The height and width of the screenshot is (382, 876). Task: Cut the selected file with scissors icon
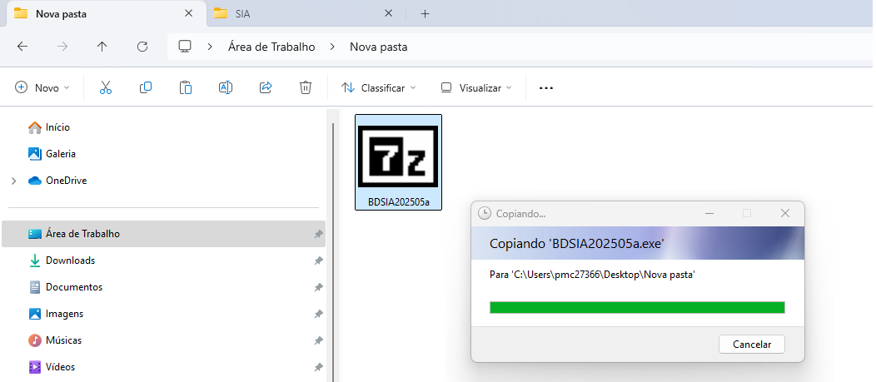coord(106,87)
